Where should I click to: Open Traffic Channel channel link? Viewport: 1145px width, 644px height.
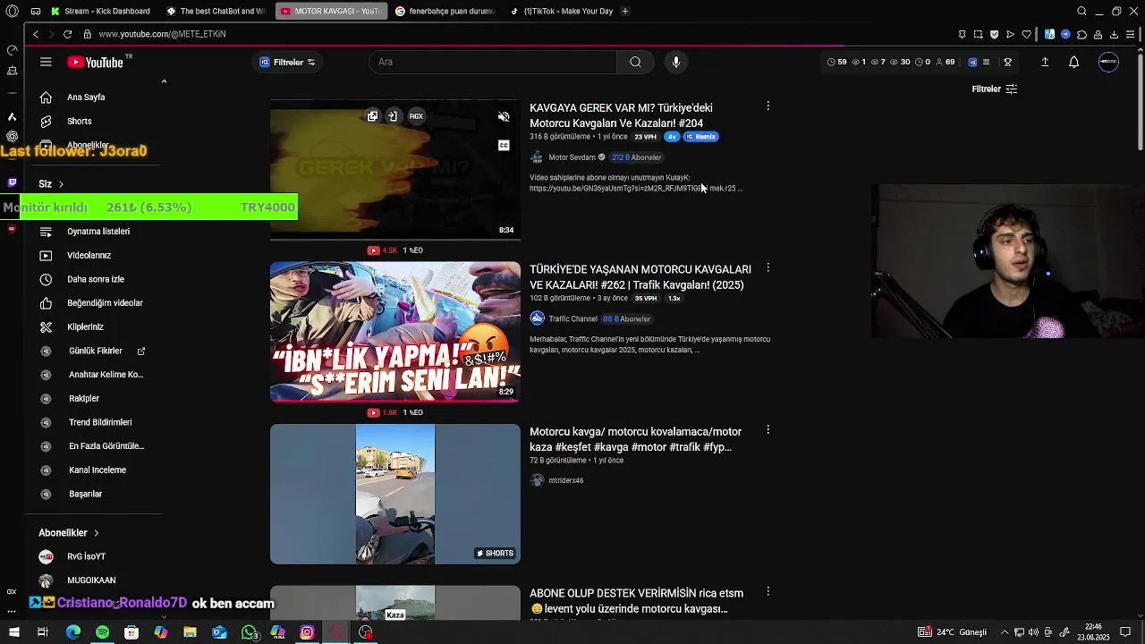[572, 318]
